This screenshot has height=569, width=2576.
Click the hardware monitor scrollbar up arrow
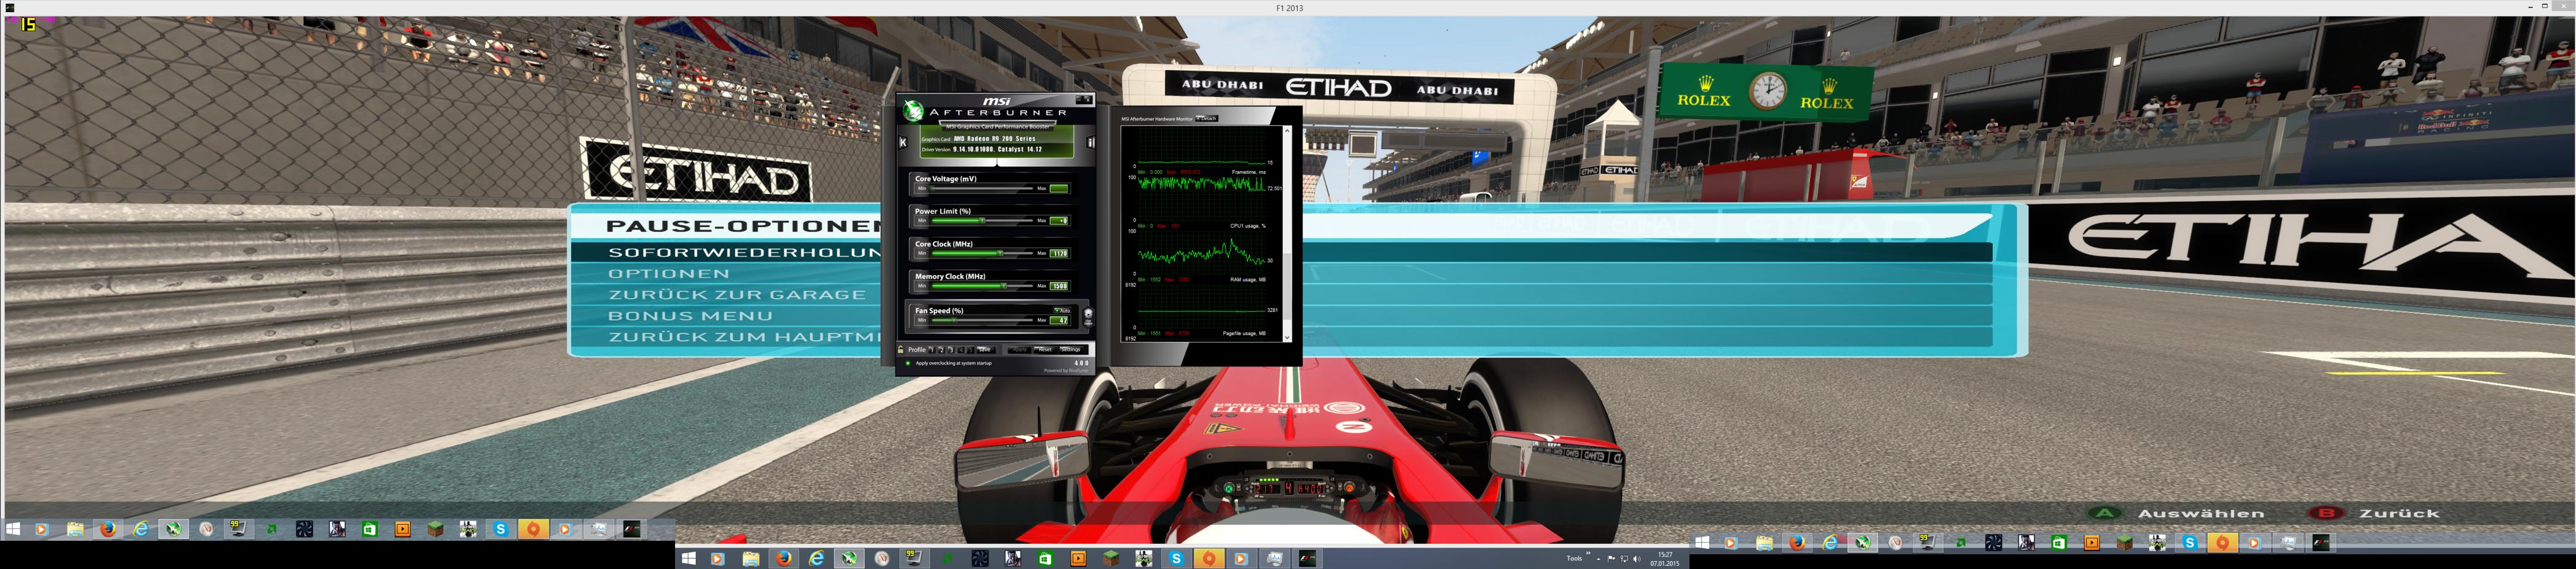click(1287, 130)
